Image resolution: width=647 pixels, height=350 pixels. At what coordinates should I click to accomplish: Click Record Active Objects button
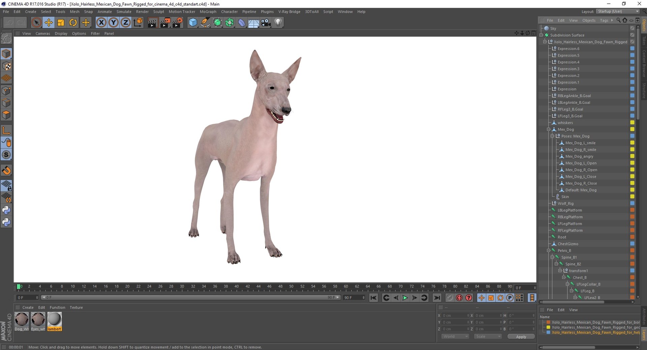tap(450, 298)
